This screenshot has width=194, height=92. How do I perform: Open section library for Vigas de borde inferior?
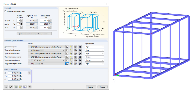67,54
